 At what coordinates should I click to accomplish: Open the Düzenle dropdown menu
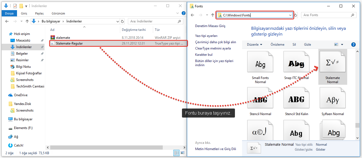click(x=254, y=45)
